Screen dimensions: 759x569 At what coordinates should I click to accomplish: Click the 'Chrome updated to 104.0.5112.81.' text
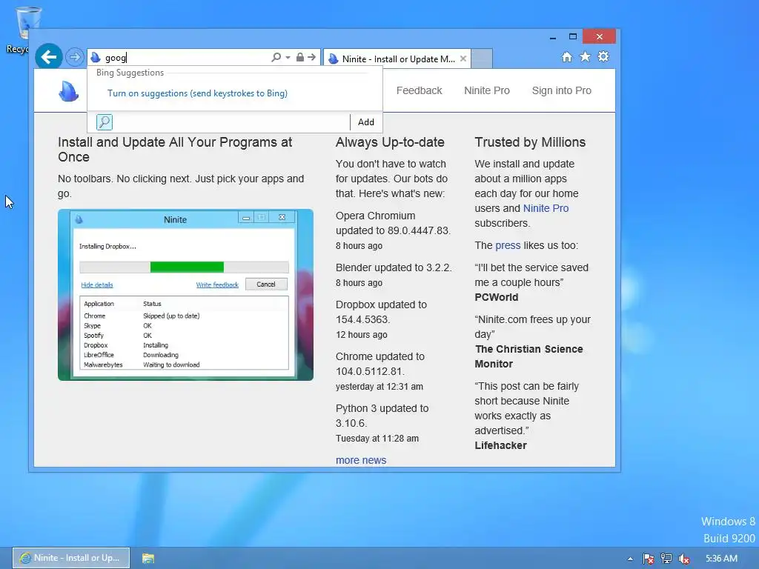[380, 364]
